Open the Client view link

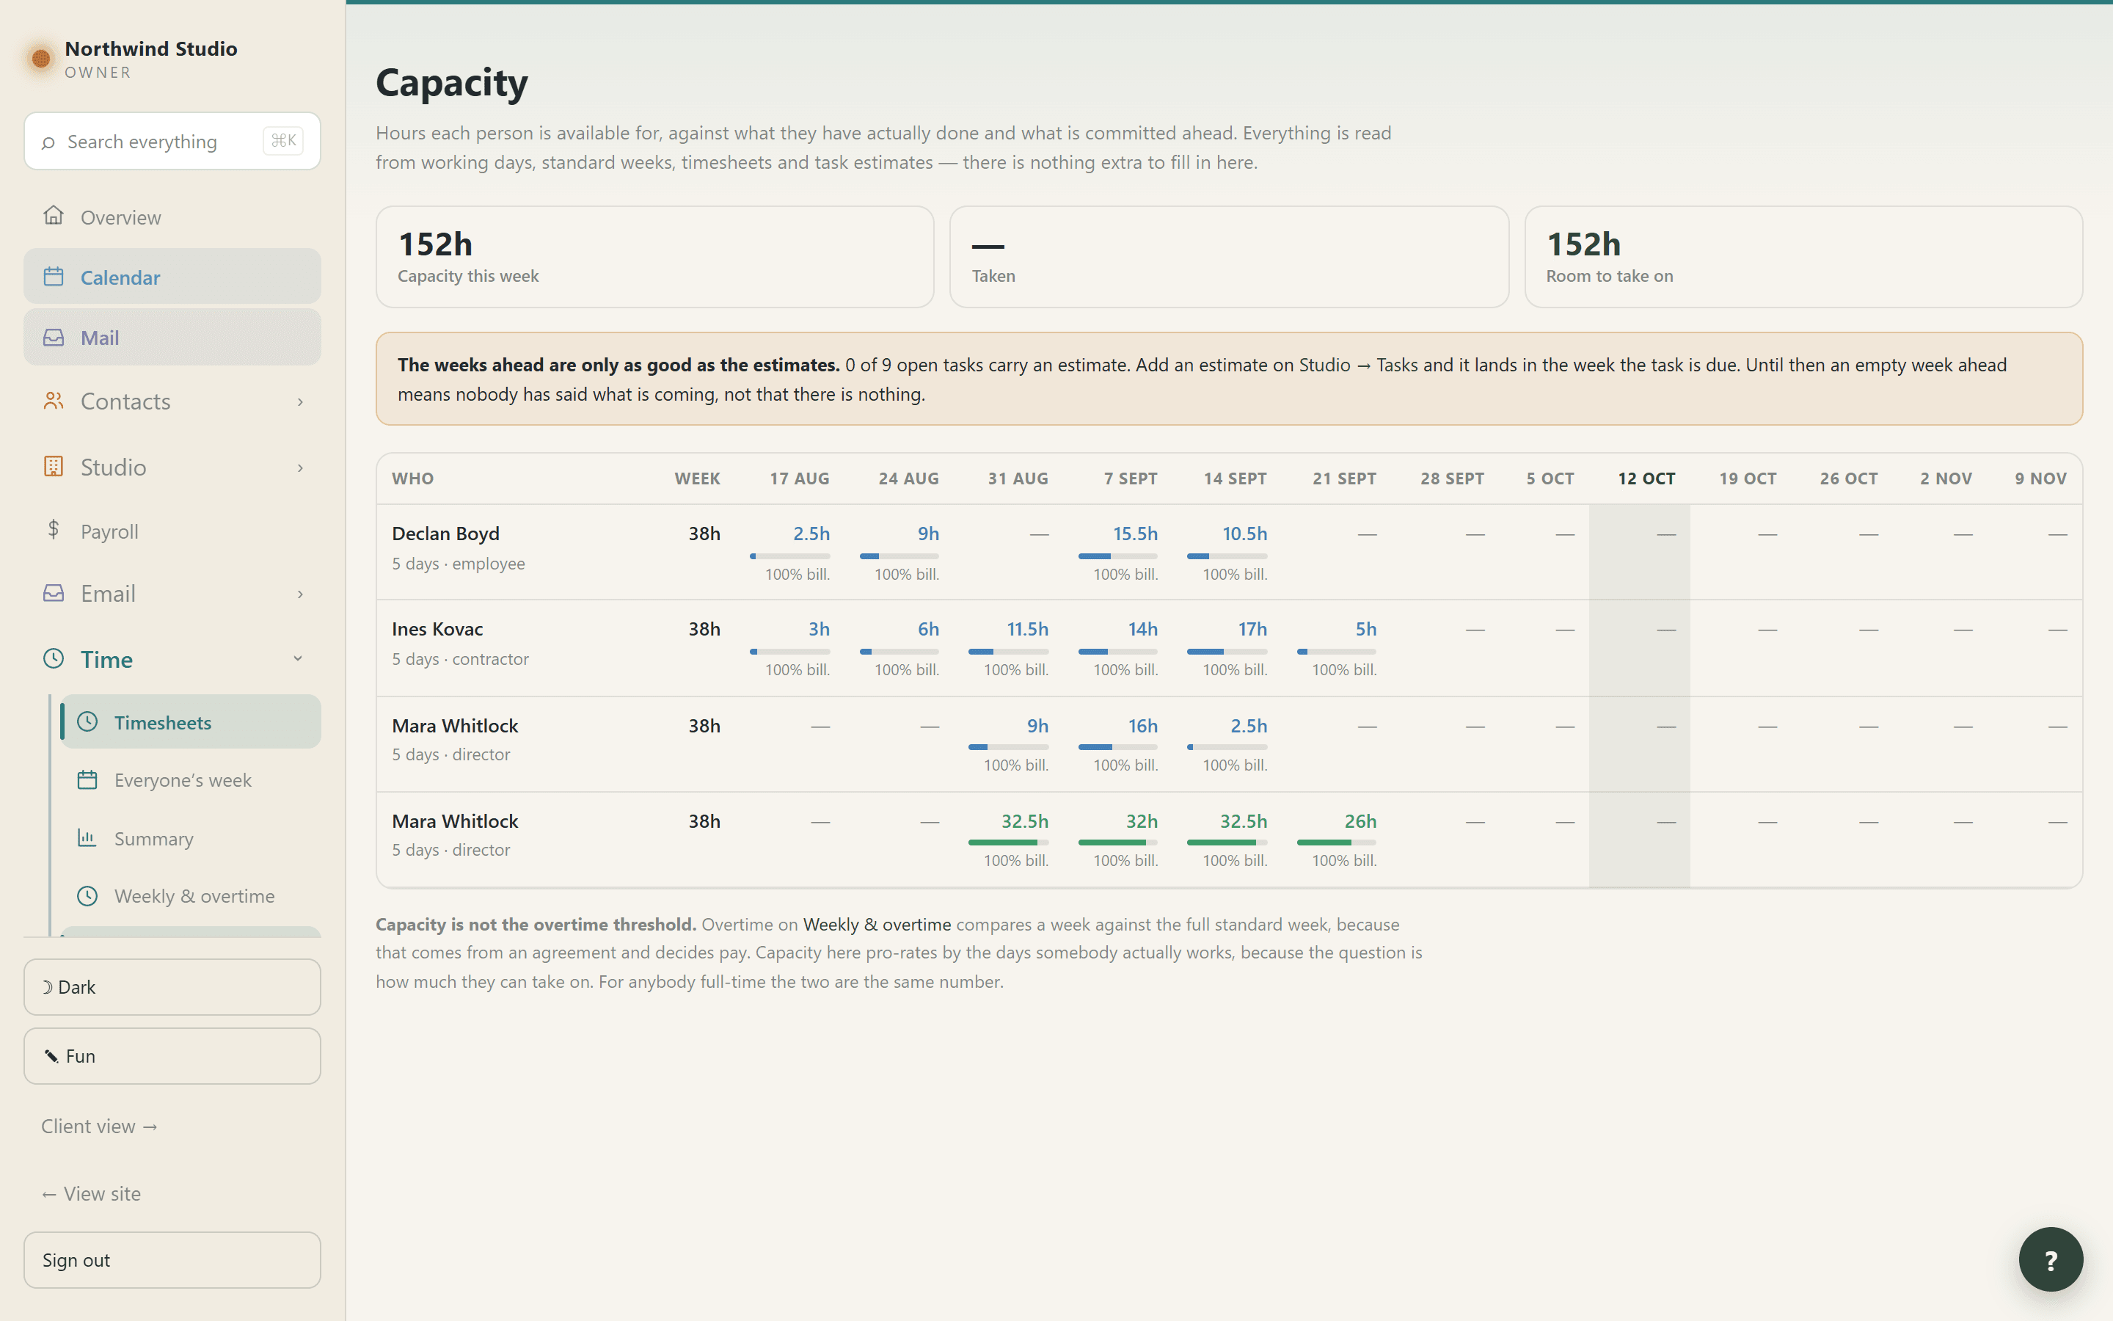(x=100, y=1127)
